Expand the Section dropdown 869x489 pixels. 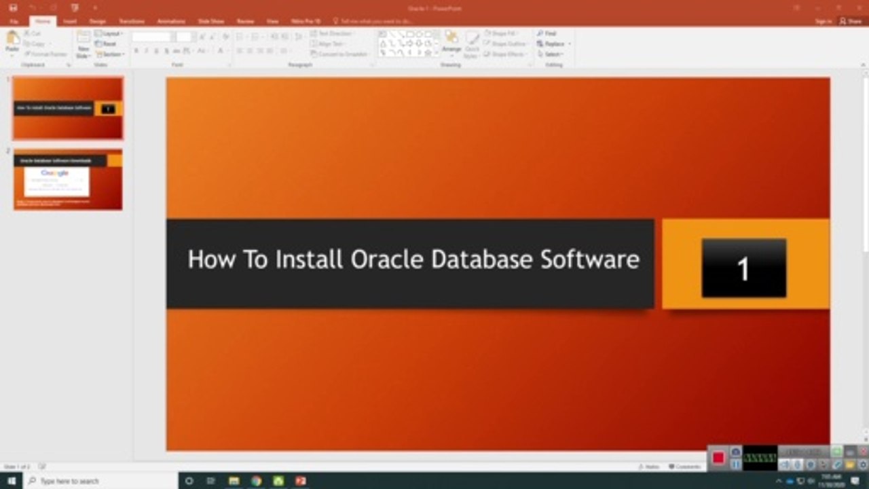(x=110, y=54)
